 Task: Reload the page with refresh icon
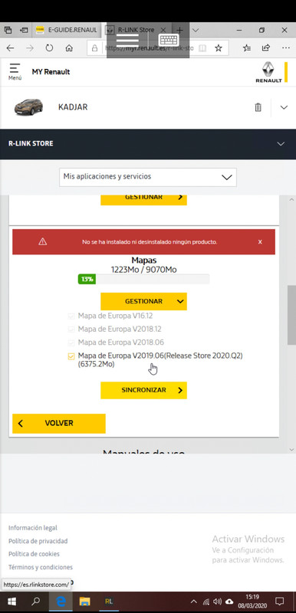click(49, 48)
